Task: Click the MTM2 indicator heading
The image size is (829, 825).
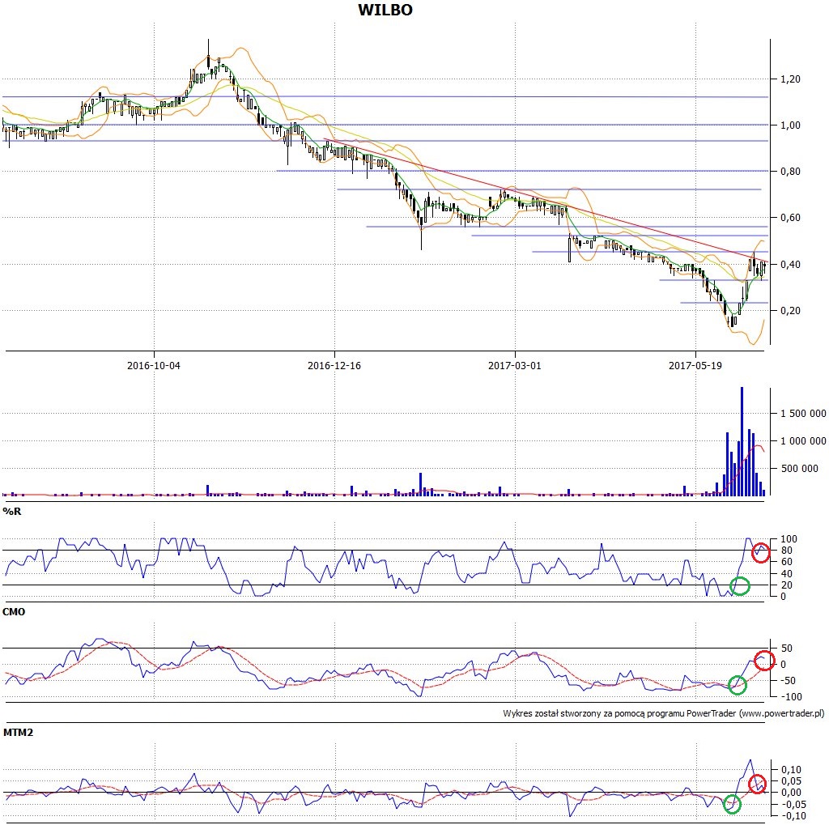Action: click(x=18, y=733)
